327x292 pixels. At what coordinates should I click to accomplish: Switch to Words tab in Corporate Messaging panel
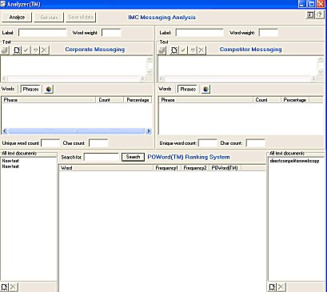[8, 89]
